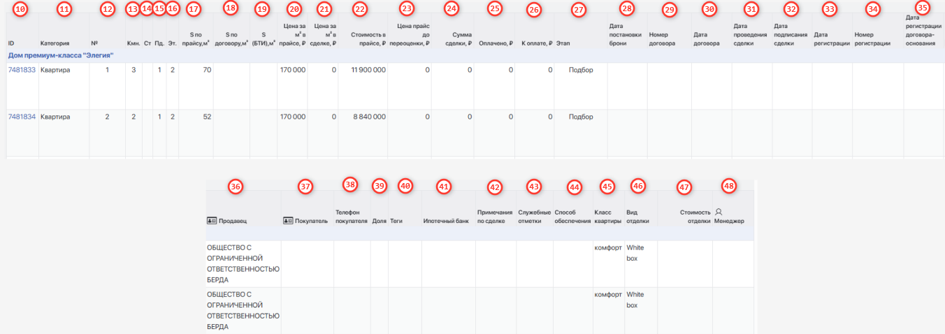Click the S (БТИ), м² header

point(263,38)
